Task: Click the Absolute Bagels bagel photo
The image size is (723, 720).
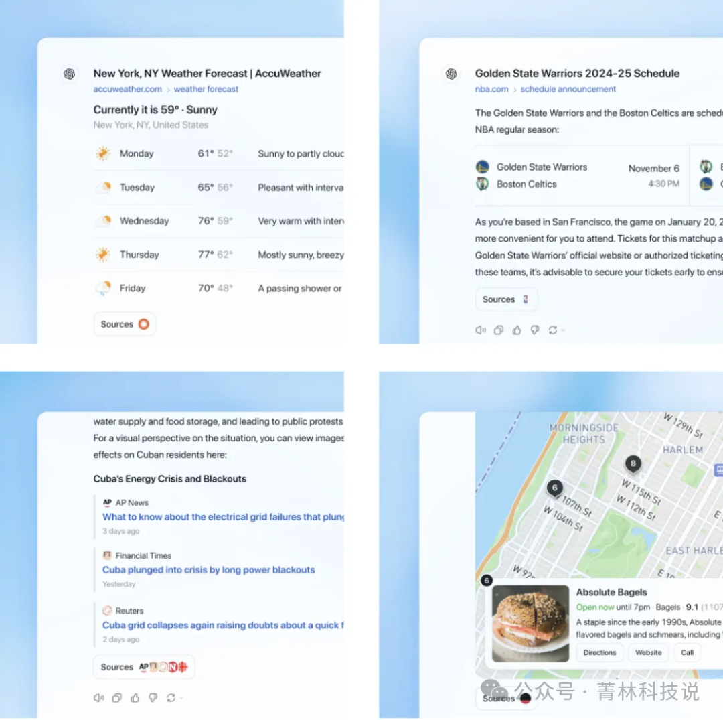Action: (530, 624)
